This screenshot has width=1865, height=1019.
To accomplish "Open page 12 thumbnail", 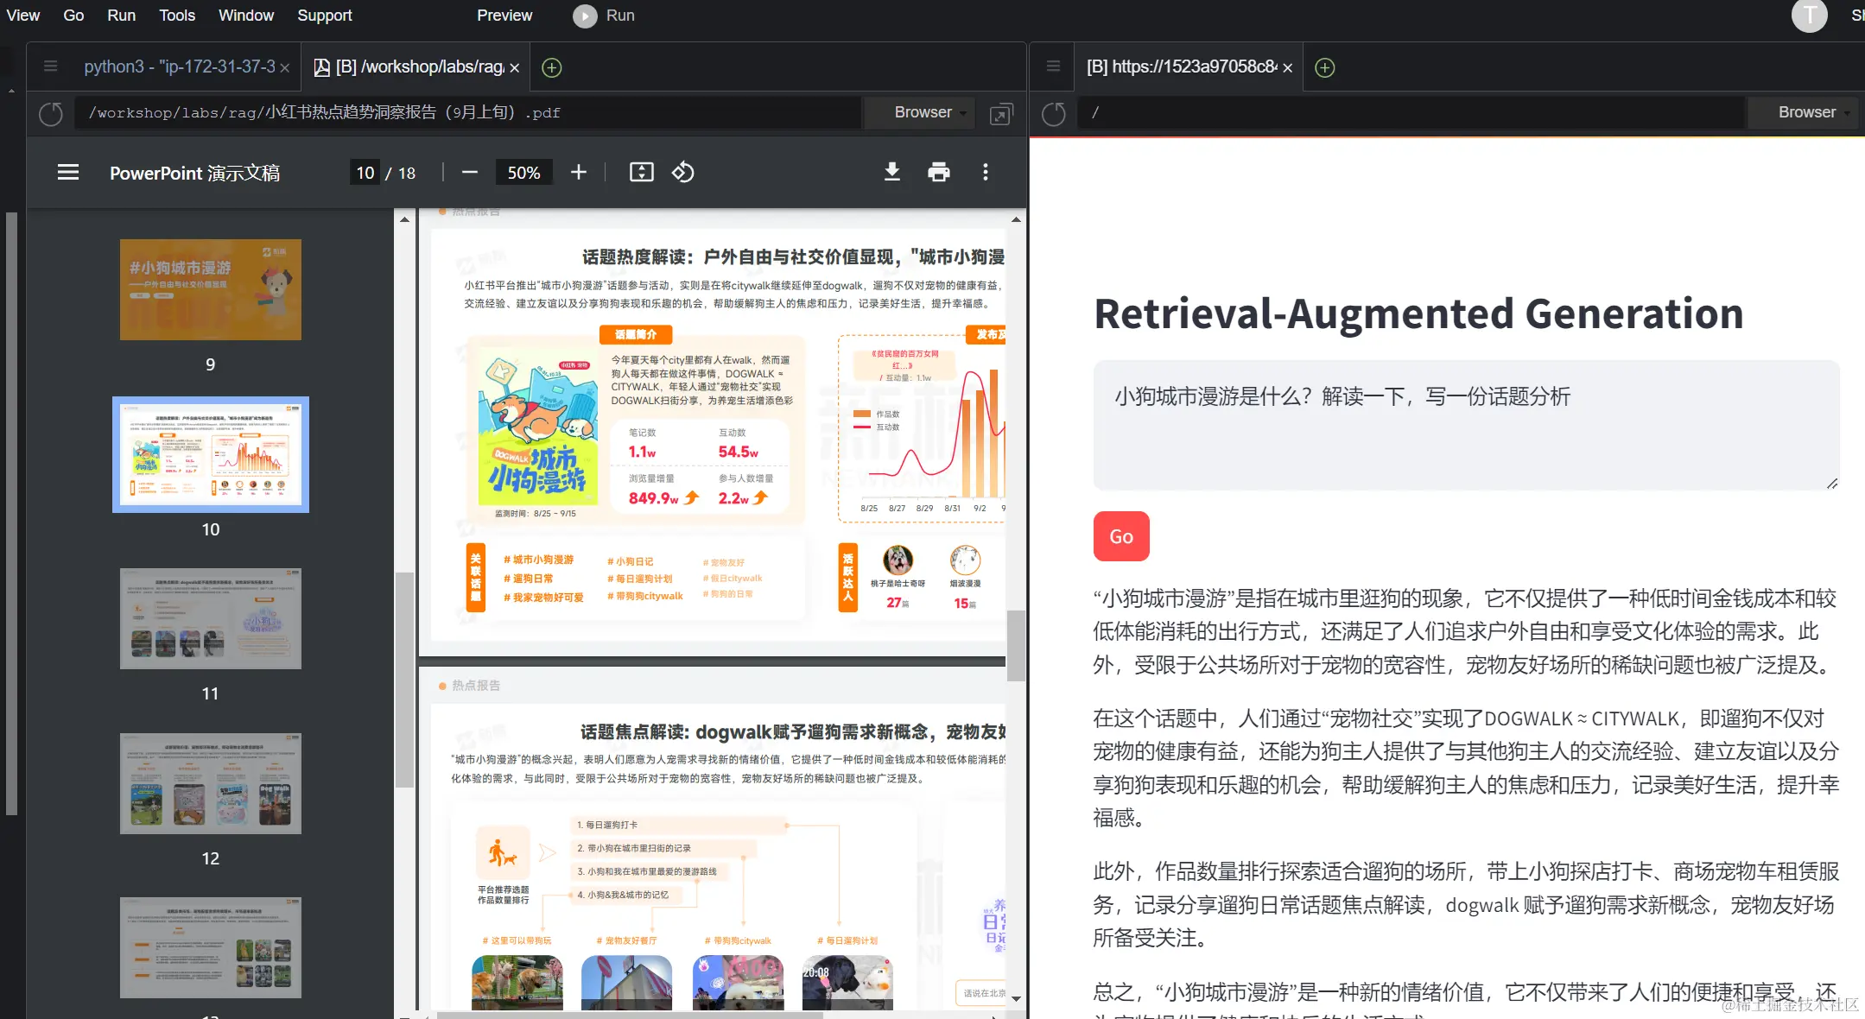I will [x=211, y=783].
